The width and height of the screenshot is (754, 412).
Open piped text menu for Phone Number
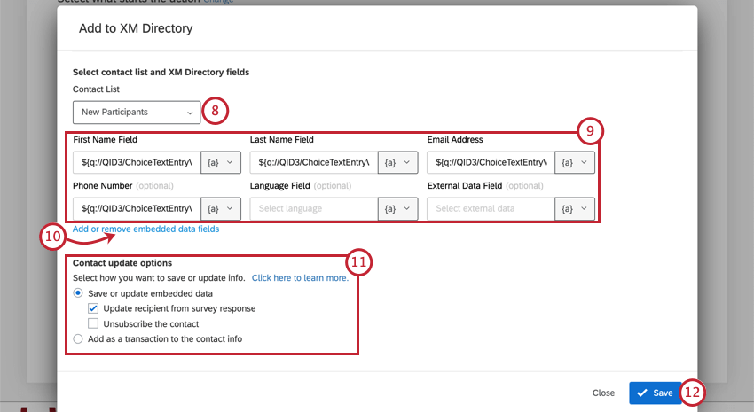[x=221, y=208]
